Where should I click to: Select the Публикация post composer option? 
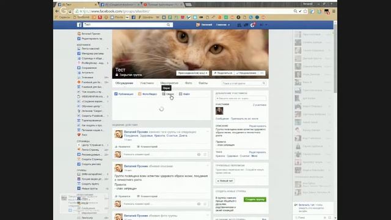pos(124,94)
